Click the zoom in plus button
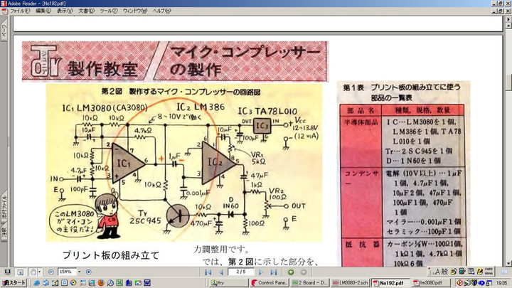 tap(88, 272)
